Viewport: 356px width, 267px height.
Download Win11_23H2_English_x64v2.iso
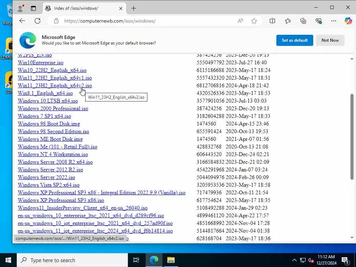(55, 86)
